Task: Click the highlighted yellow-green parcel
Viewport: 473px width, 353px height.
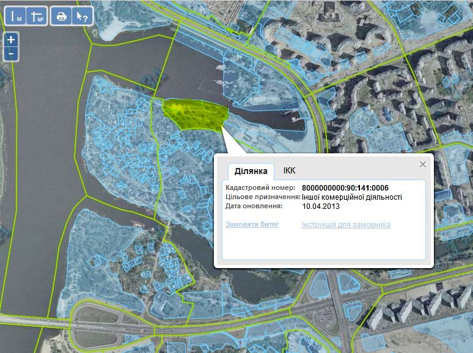Action: [196, 115]
